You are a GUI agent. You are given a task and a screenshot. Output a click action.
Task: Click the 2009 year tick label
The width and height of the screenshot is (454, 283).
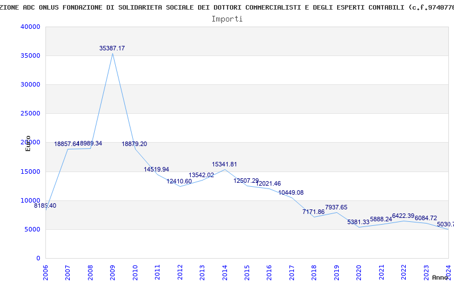point(112,272)
